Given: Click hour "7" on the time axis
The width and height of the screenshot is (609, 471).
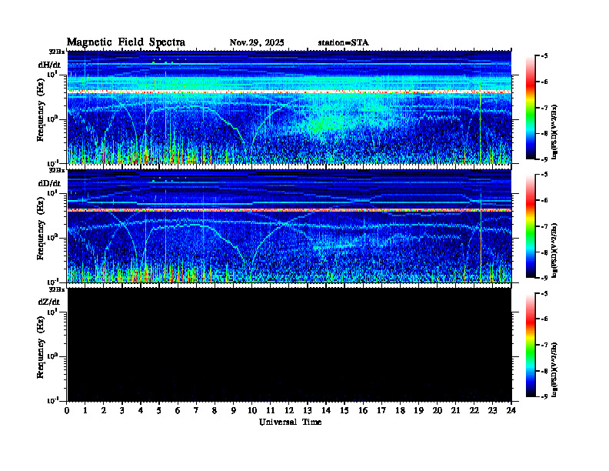Looking at the screenshot, I should click(196, 411).
